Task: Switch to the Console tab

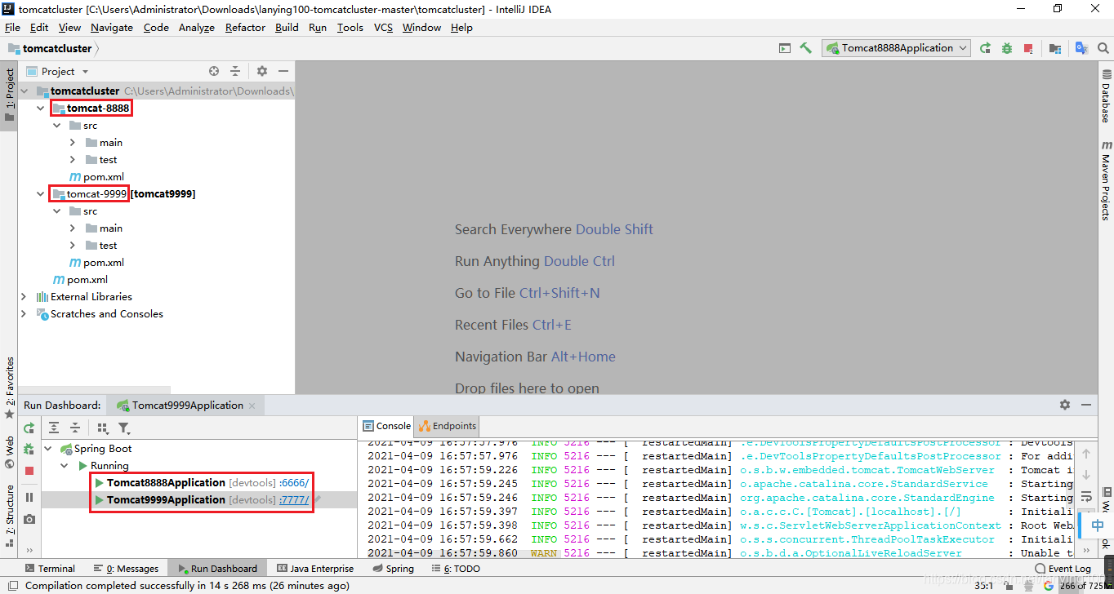Action: coord(386,426)
